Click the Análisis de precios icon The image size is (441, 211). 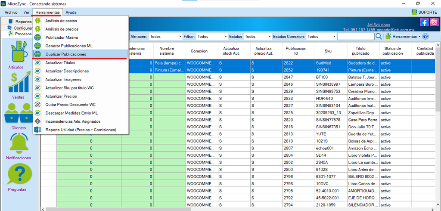click(x=38, y=29)
